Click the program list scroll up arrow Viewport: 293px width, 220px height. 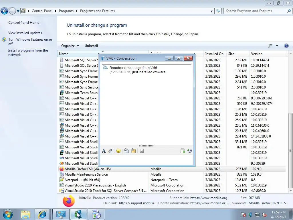coord(290,54)
